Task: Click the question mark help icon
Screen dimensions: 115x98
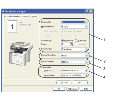Action: click(x=87, y=11)
